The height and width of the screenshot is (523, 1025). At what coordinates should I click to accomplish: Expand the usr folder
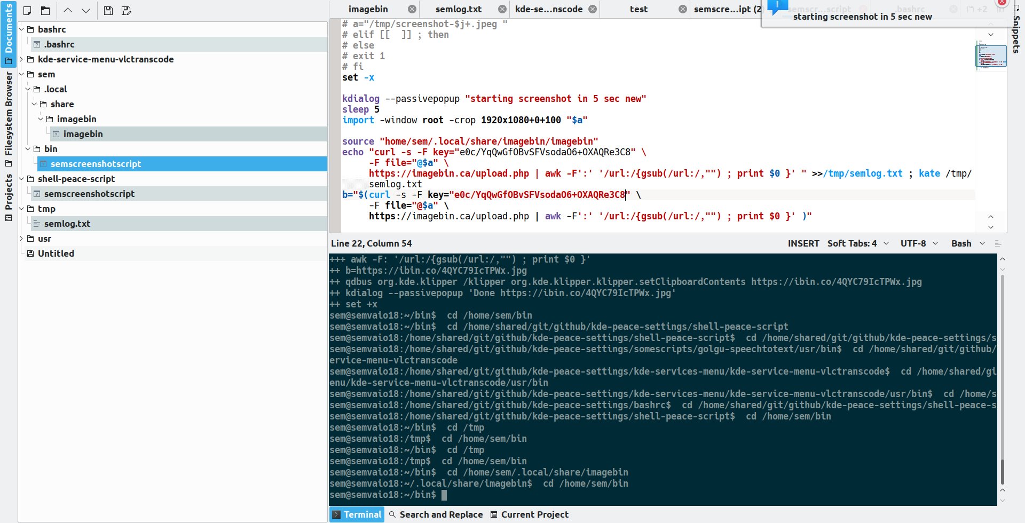(x=22, y=239)
